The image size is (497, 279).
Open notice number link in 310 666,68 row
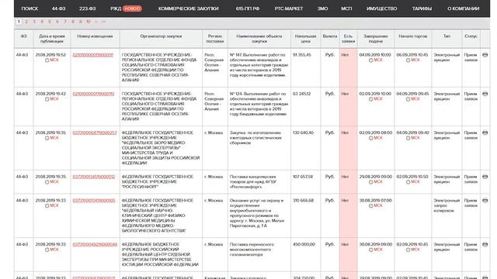point(94,200)
